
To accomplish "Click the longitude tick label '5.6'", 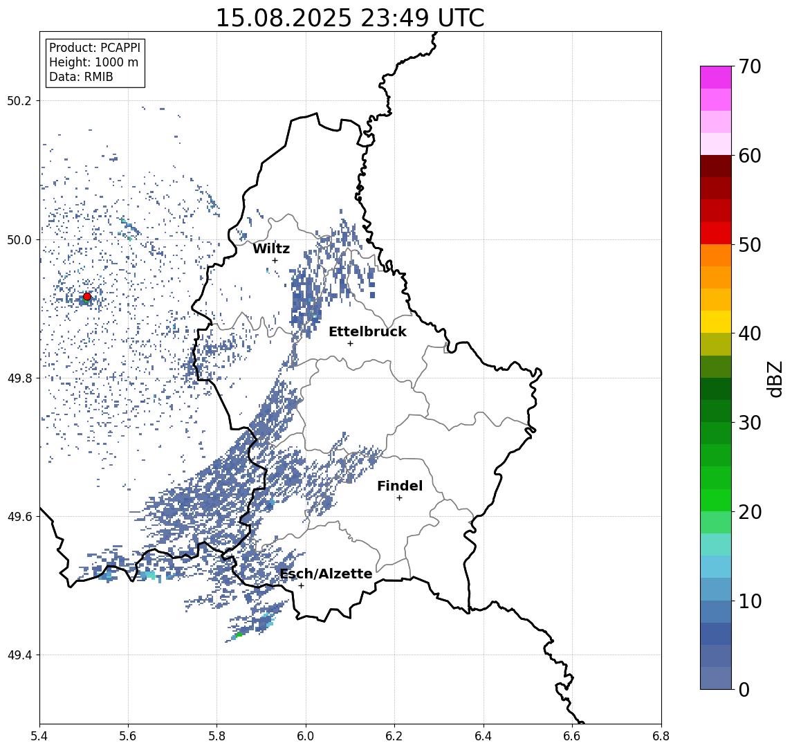I will point(128,736).
